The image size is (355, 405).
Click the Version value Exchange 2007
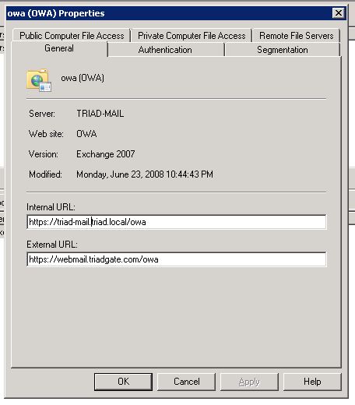(x=106, y=154)
